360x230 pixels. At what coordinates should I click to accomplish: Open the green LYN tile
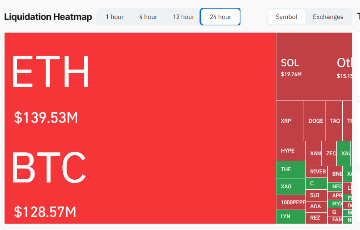tap(290, 216)
